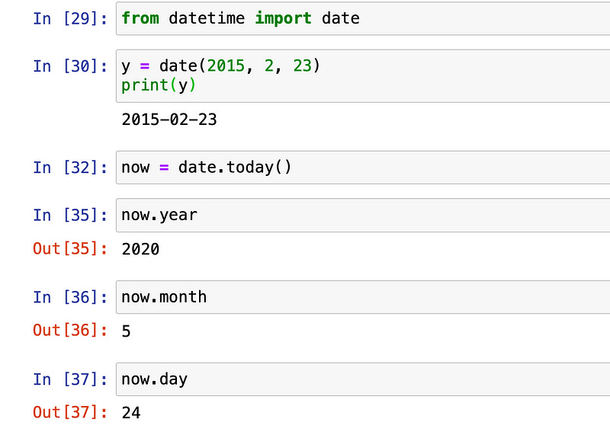Click the 'print(y)' line
Viewport: 610px width, 438px height.
point(159,85)
